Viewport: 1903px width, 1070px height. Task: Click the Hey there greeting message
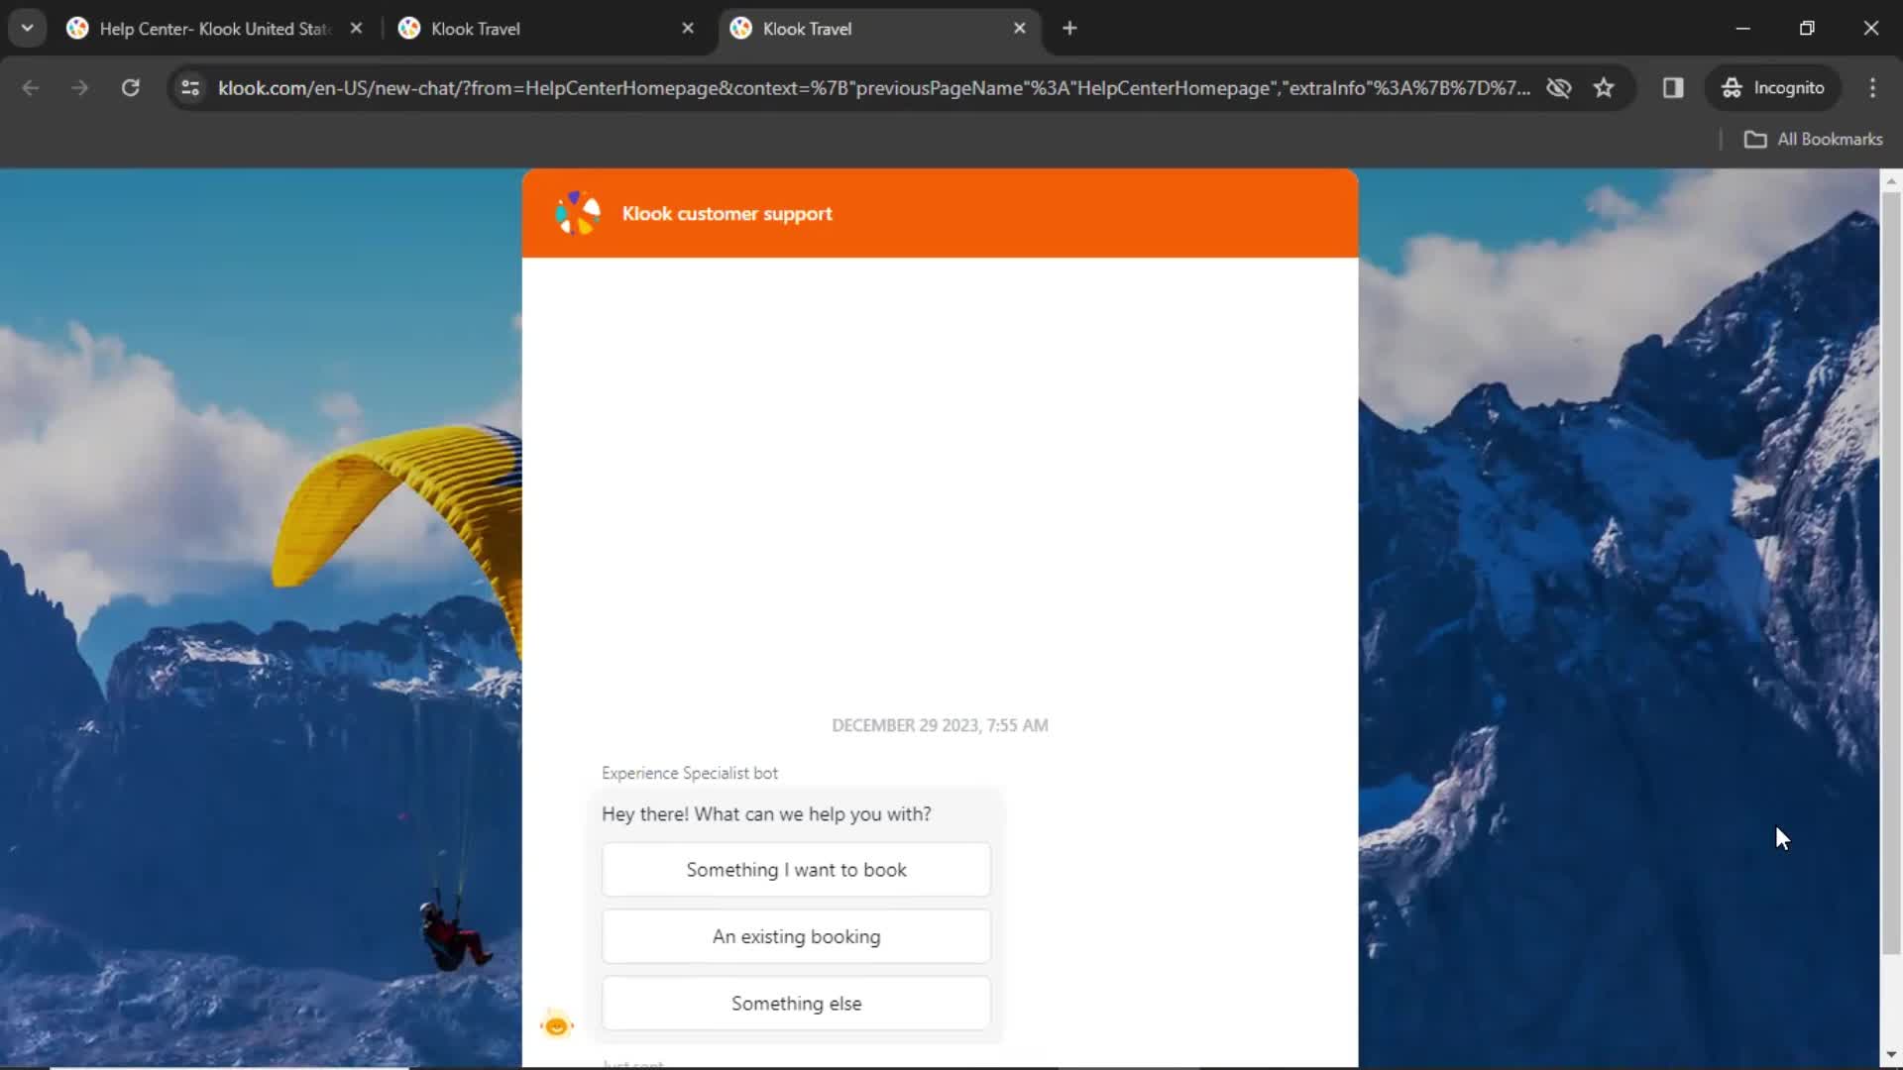(x=766, y=814)
